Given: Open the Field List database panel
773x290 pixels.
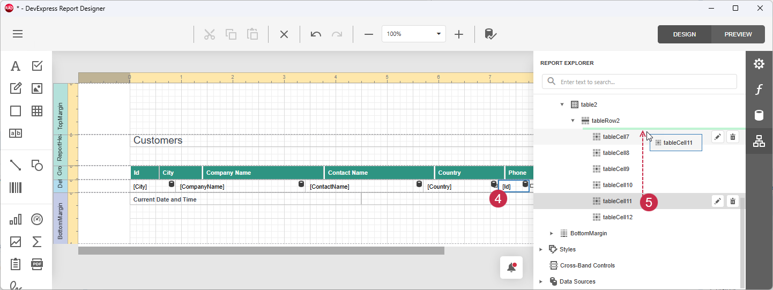Looking at the screenshot, I should coord(759,115).
